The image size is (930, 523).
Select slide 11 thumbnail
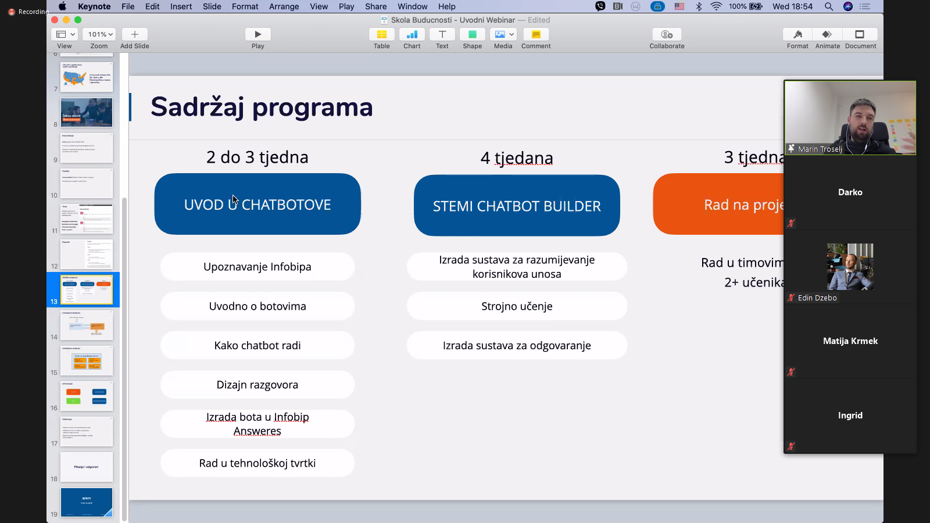click(x=87, y=218)
